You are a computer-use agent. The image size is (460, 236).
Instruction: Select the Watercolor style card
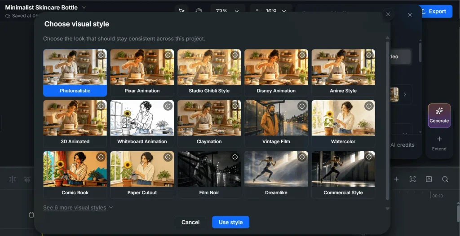pos(343,124)
